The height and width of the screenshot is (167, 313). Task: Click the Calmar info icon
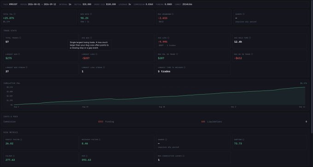click(13, 156)
